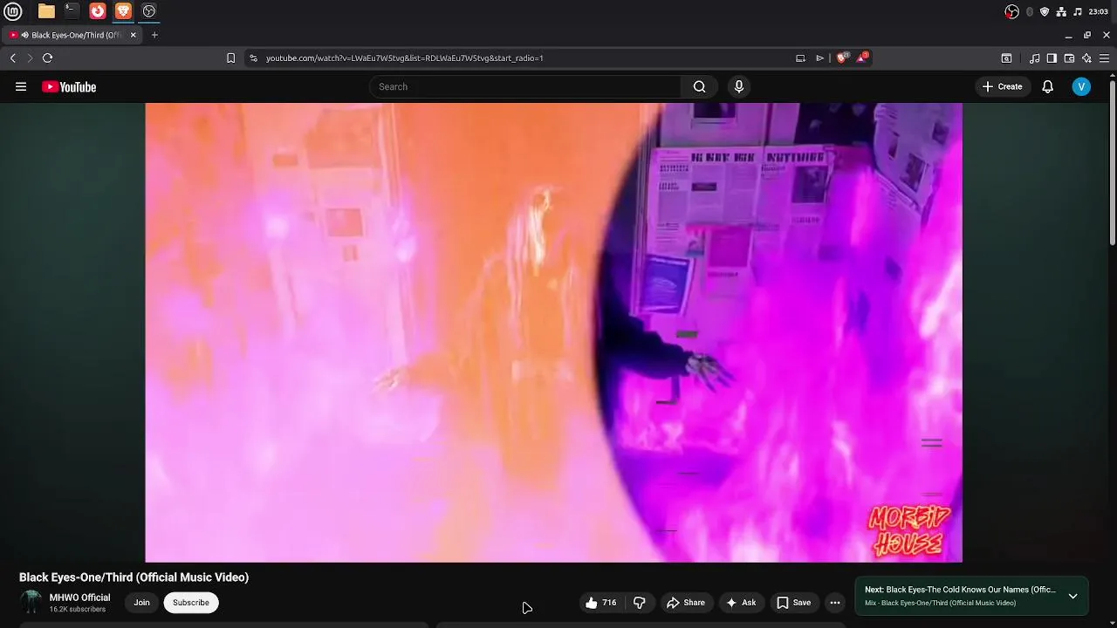Open a new browser tab
The image size is (1117, 628).
pos(154,35)
